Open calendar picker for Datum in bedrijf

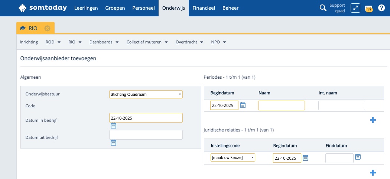point(113,126)
